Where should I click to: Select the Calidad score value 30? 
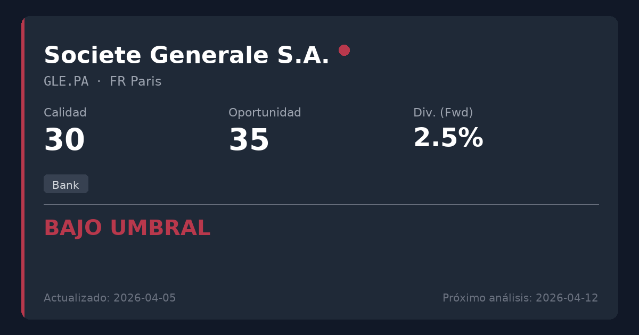(64, 140)
